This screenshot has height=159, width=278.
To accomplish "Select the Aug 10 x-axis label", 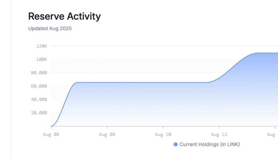I will point(163,135).
